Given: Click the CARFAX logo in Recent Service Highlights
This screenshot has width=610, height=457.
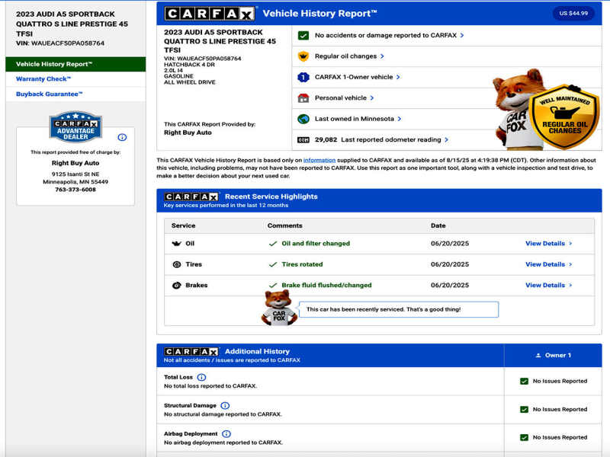Looking at the screenshot, I should click(x=191, y=197).
